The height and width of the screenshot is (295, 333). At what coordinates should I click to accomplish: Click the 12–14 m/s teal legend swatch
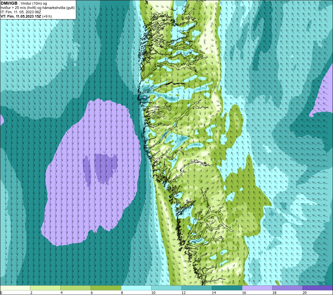click(197, 288)
